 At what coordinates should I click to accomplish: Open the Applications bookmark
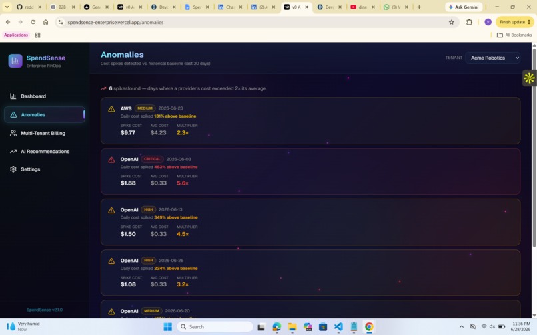pyautogui.click(x=16, y=35)
